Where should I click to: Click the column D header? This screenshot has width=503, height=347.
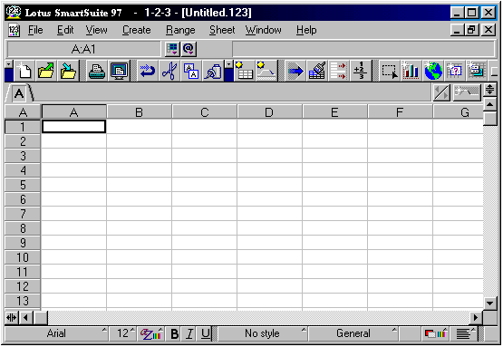pyautogui.click(x=269, y=112)
